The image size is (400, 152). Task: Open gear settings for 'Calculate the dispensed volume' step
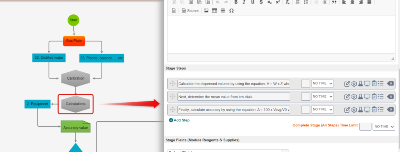(354, 84)
